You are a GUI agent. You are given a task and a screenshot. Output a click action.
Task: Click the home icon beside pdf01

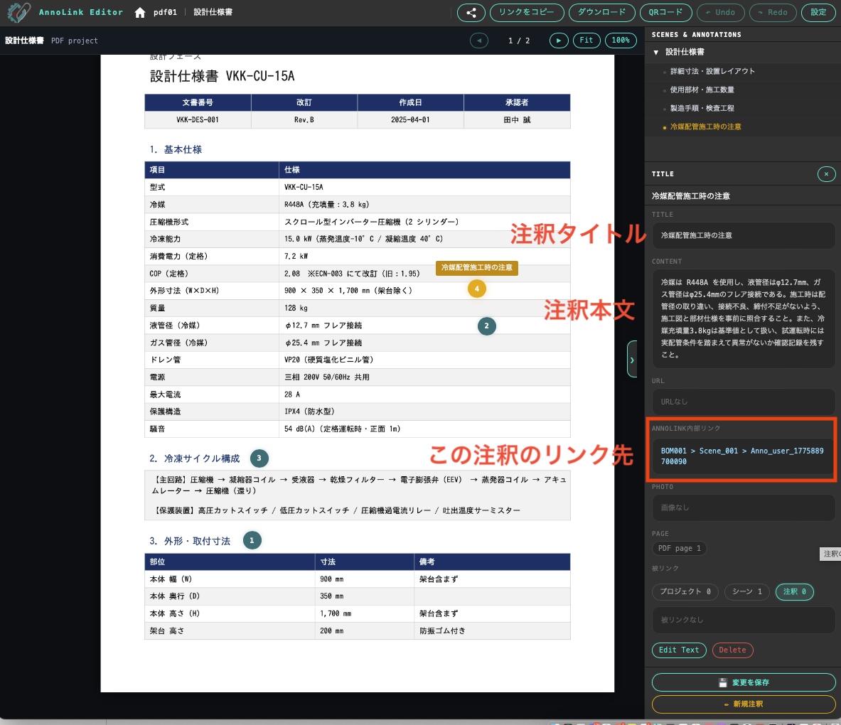pyautogui.click(x=139, y=12)
